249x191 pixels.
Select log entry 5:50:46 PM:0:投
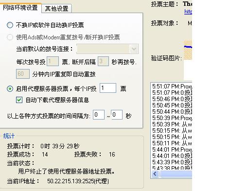172,99
